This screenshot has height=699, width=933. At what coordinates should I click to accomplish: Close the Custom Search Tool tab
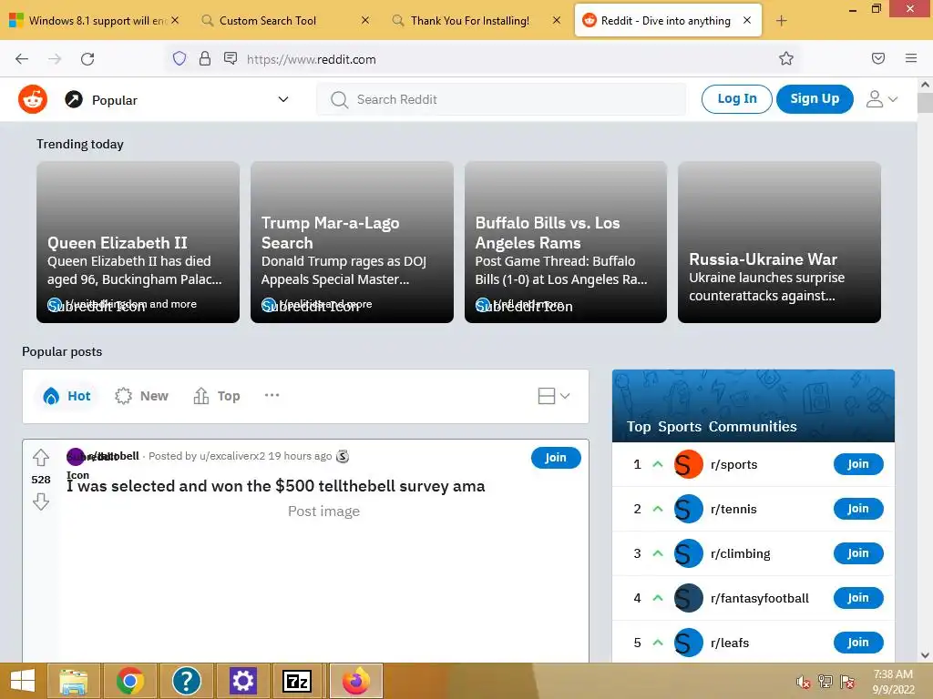pyautogui.click(x=364, y=20)
